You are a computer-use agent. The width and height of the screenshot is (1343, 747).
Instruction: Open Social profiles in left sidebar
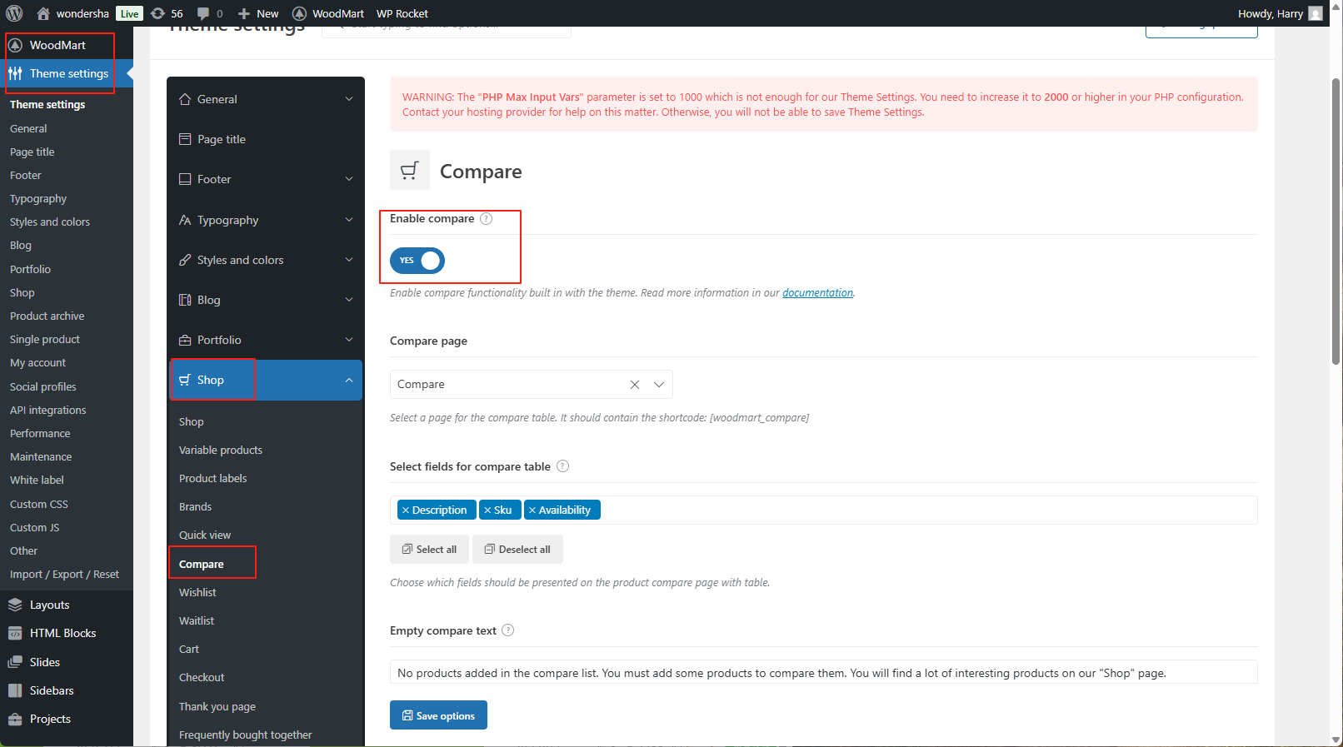(43, 386)
